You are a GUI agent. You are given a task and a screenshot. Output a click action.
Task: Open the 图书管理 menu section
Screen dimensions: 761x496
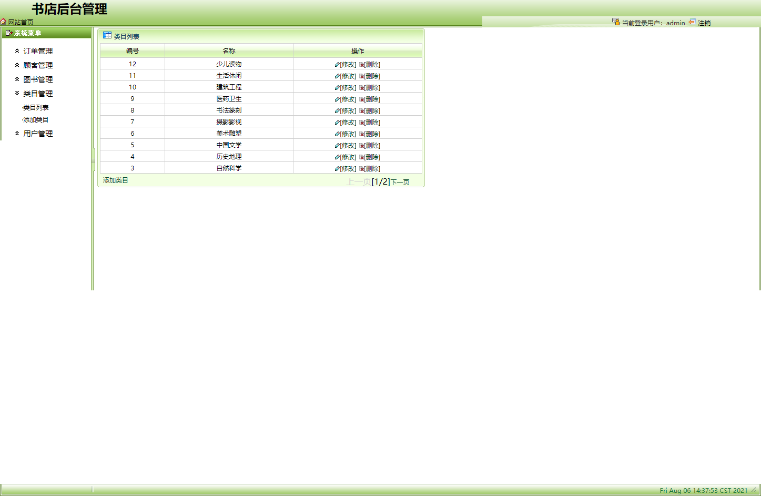pyautogui.click(x=38, y=79)
